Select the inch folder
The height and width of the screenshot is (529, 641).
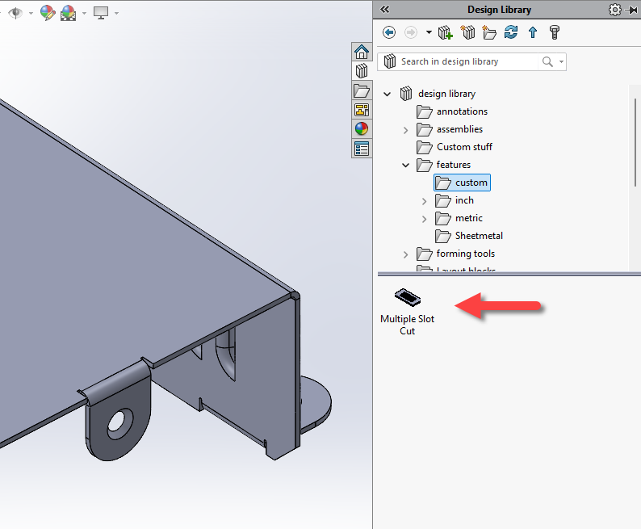464,200
